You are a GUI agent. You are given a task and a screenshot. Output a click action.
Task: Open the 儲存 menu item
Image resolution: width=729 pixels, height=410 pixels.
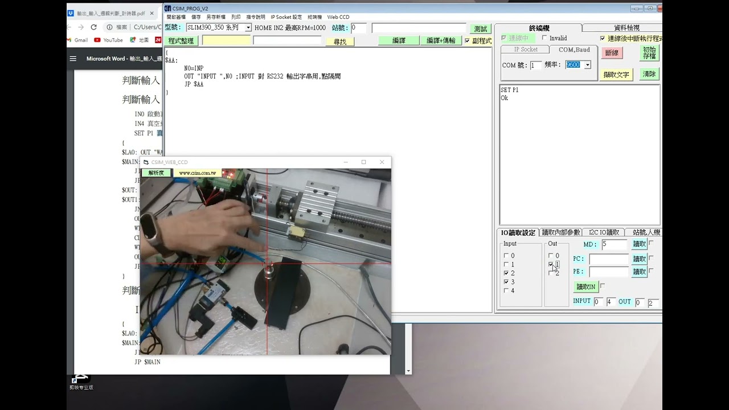(x=196, y=17)
